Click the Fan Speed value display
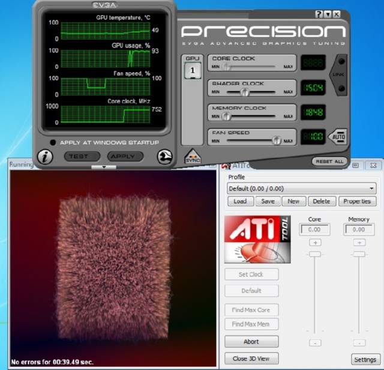This screenshot has width=384, height=370. (x=313, y=136)
